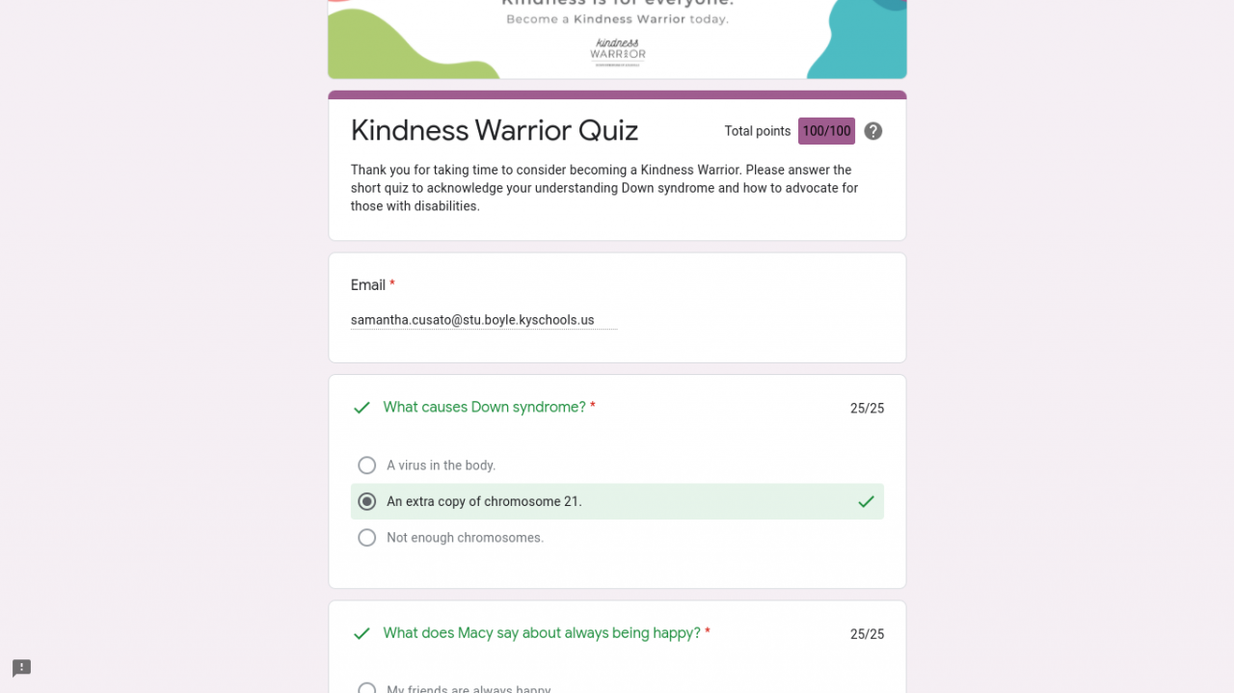Click the correct-answer checkmark in the chromosome 21 row
1234x693 pixels.
point(866,501)
